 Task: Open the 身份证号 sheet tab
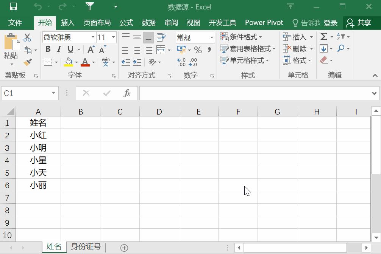click(x=86, y=246)
